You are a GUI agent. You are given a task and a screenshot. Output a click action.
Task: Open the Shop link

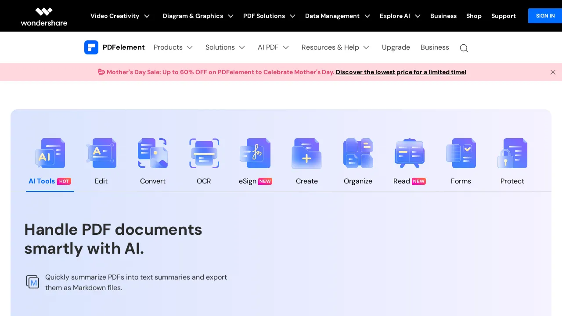[x=474, y=16]
